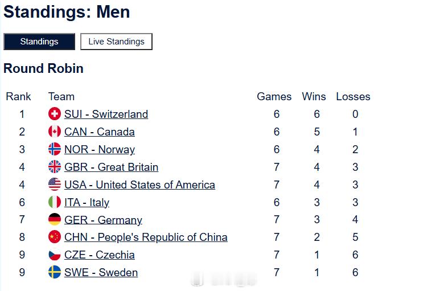Open the SWE - Sweden team link
The image size is (448, 291).
[101, 272]
